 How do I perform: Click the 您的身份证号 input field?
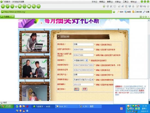point(83,70)
